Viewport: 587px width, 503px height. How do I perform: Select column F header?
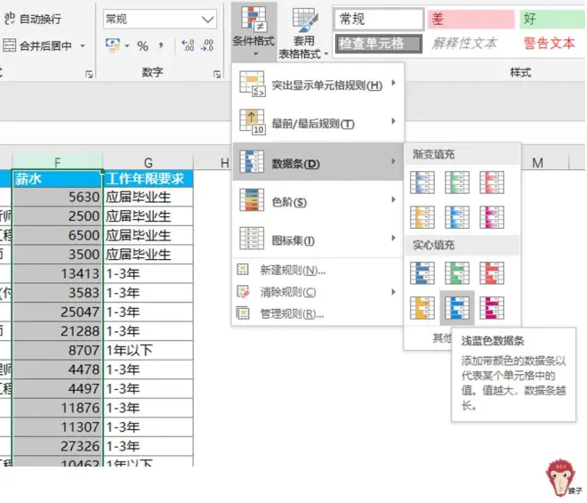tap(57, 162)
